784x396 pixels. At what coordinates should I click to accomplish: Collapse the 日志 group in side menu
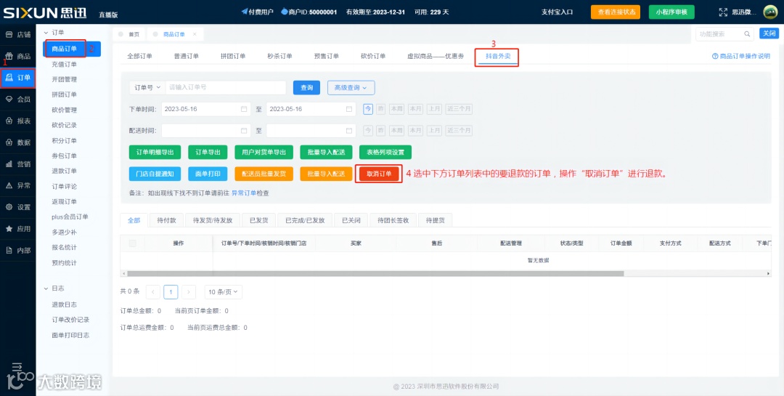(x=54, y=288)
